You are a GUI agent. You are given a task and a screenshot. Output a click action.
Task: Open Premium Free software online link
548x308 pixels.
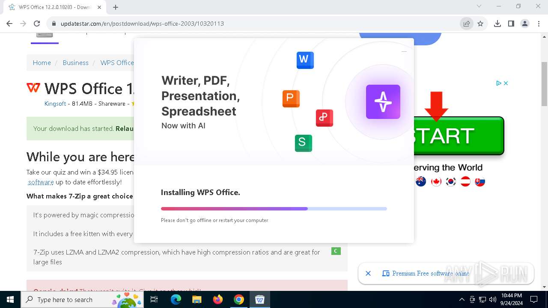(431, 273)
